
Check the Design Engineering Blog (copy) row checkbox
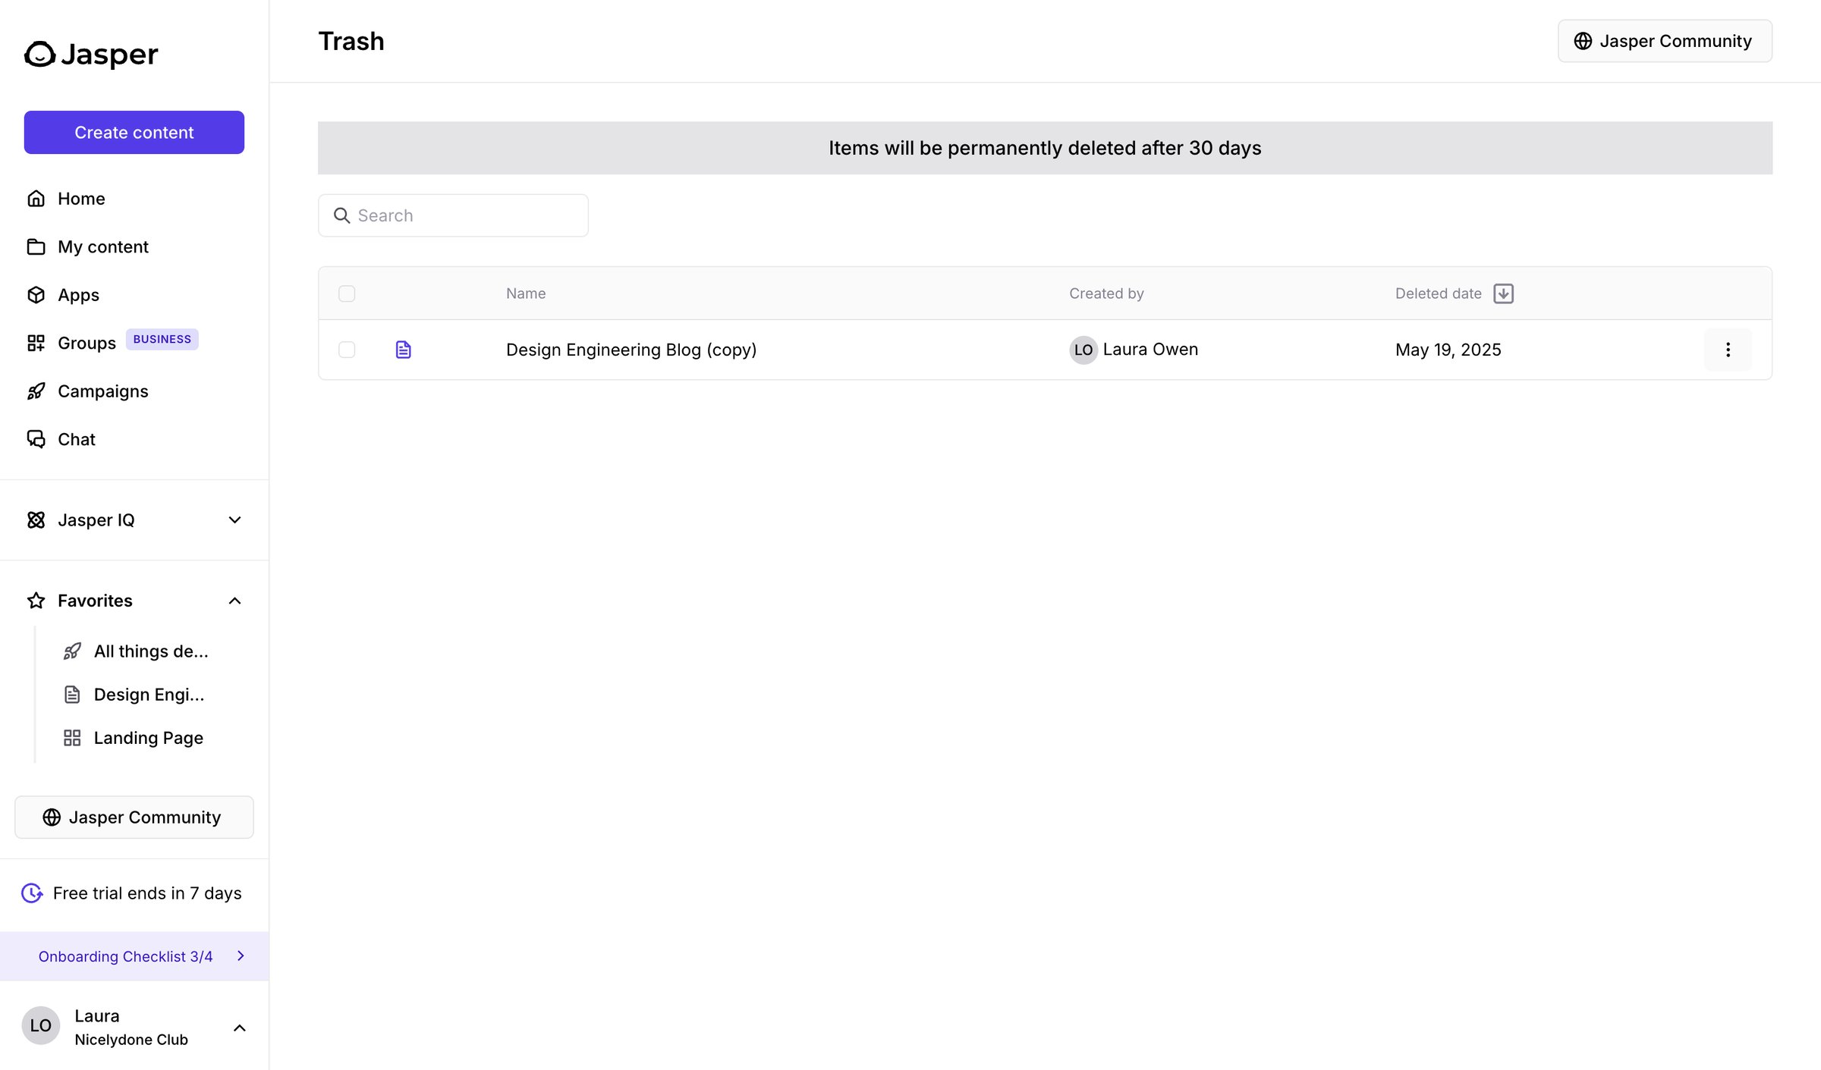[x=347, y=350]
